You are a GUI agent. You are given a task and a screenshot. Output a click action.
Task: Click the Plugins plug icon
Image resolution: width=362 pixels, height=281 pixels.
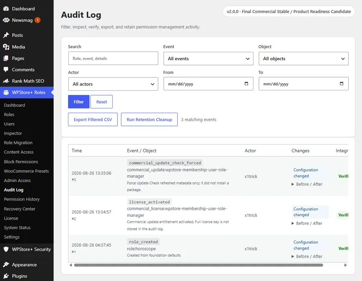(x=6, y=276)
